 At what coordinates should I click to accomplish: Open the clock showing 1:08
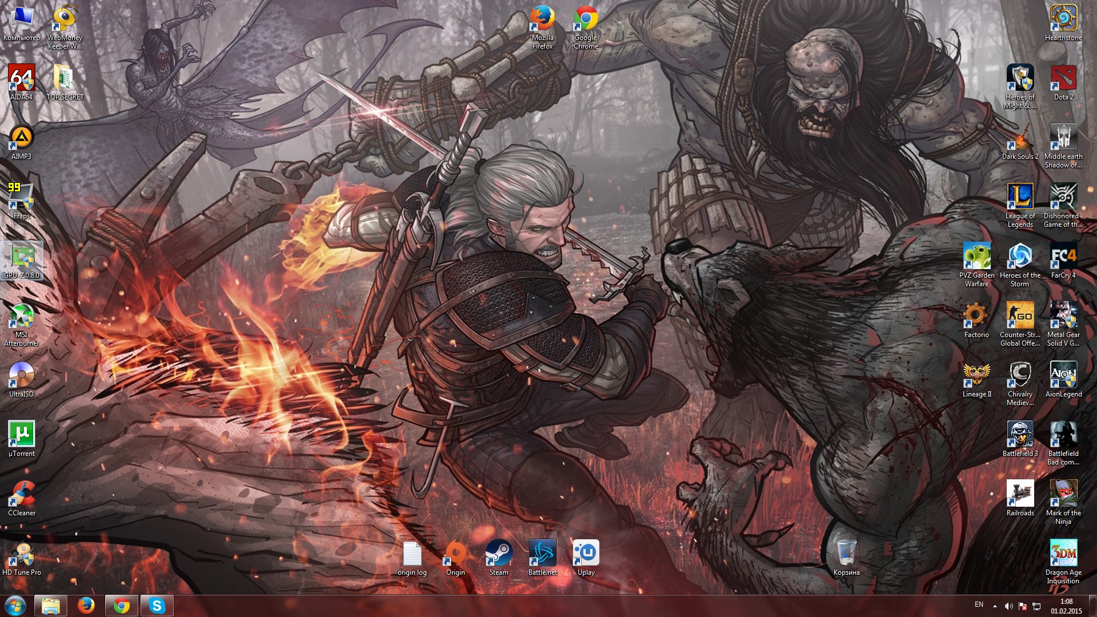(x=1066, y=606)
